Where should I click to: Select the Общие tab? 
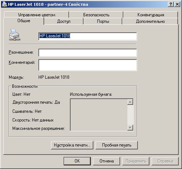pos(24,21)
